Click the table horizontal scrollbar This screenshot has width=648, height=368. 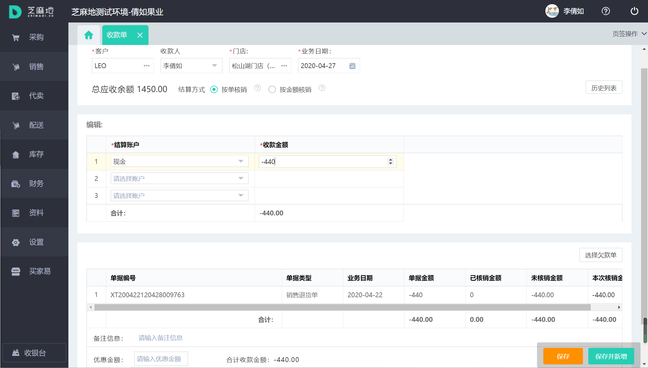342,307
